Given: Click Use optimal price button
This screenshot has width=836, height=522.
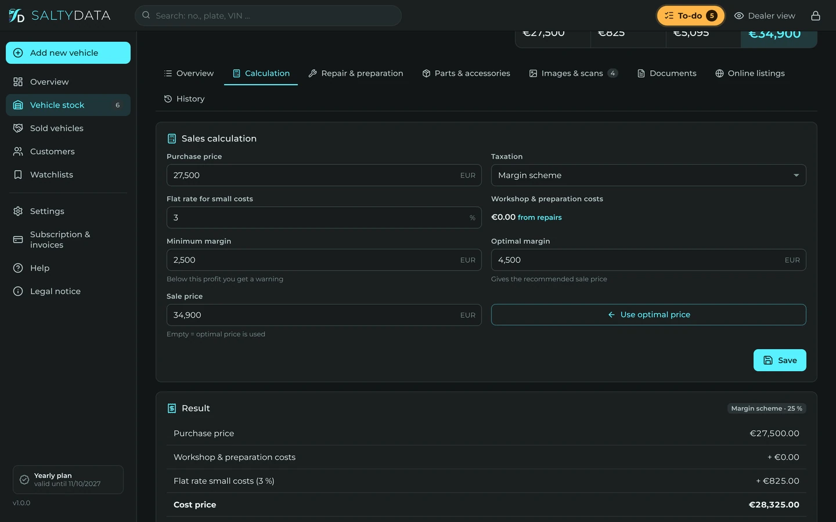Looking at the screenshot, I should (x=648, y=314).
